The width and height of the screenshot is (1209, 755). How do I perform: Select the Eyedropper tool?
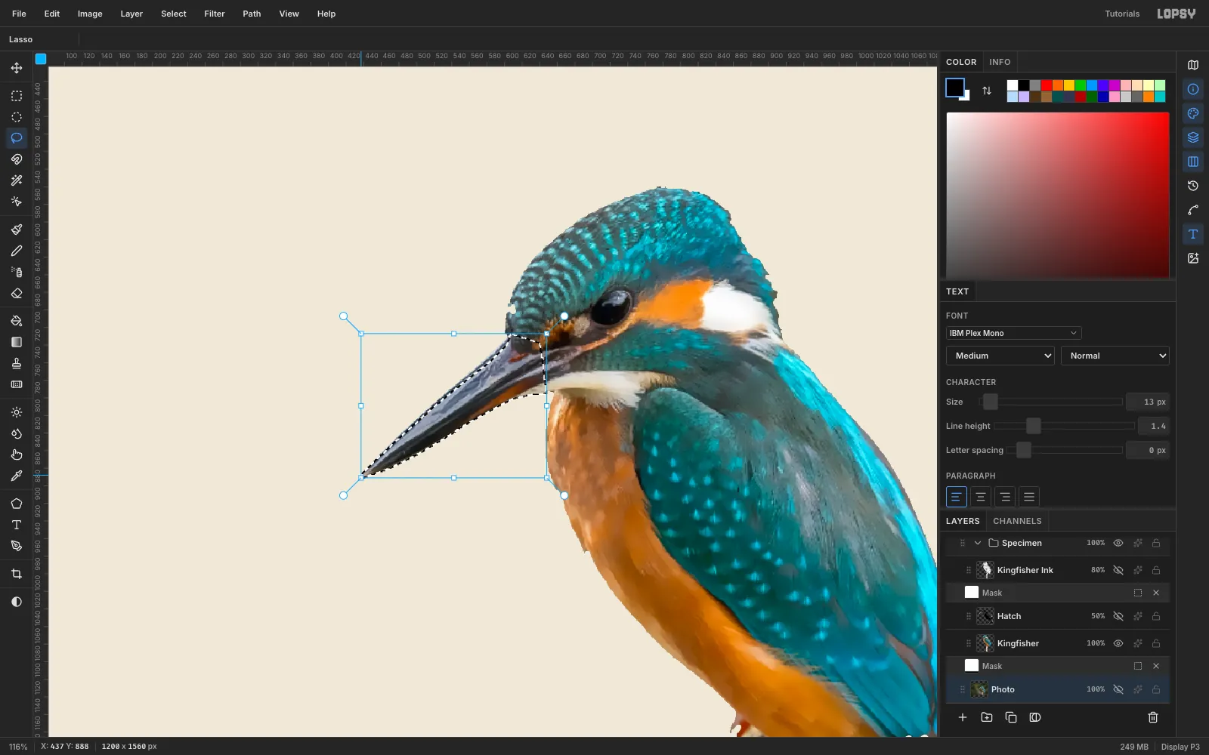click(17, 476)
